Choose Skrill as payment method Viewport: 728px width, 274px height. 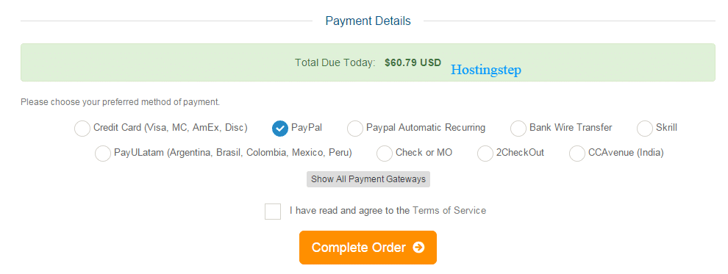645,129
